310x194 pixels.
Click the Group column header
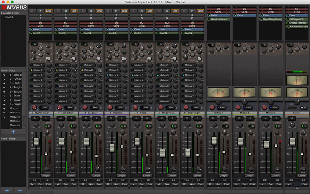pos(12,139)
